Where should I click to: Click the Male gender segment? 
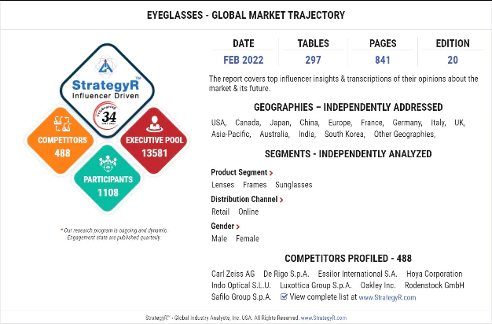tap(219, 238)
